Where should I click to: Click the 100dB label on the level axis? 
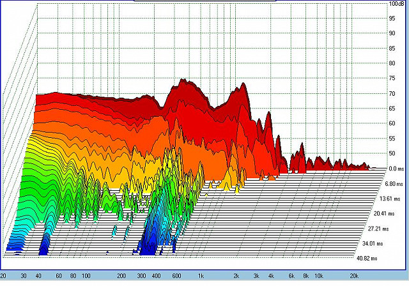click(x=397, y=3)
